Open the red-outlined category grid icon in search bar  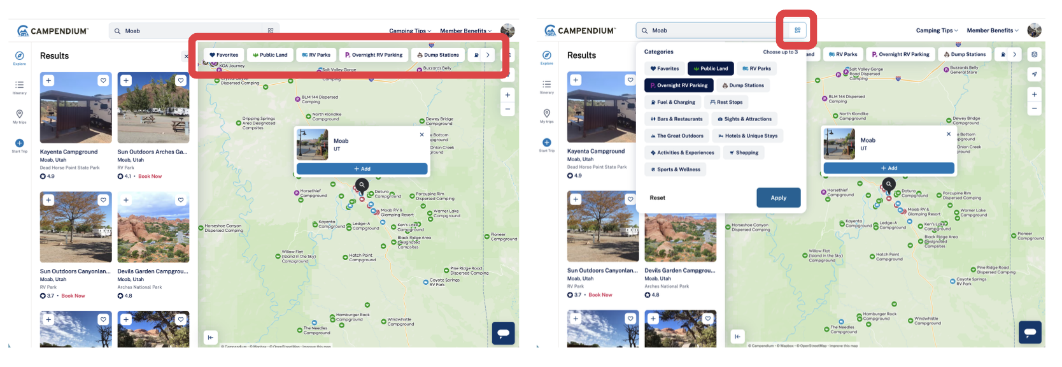coord(797,30)
